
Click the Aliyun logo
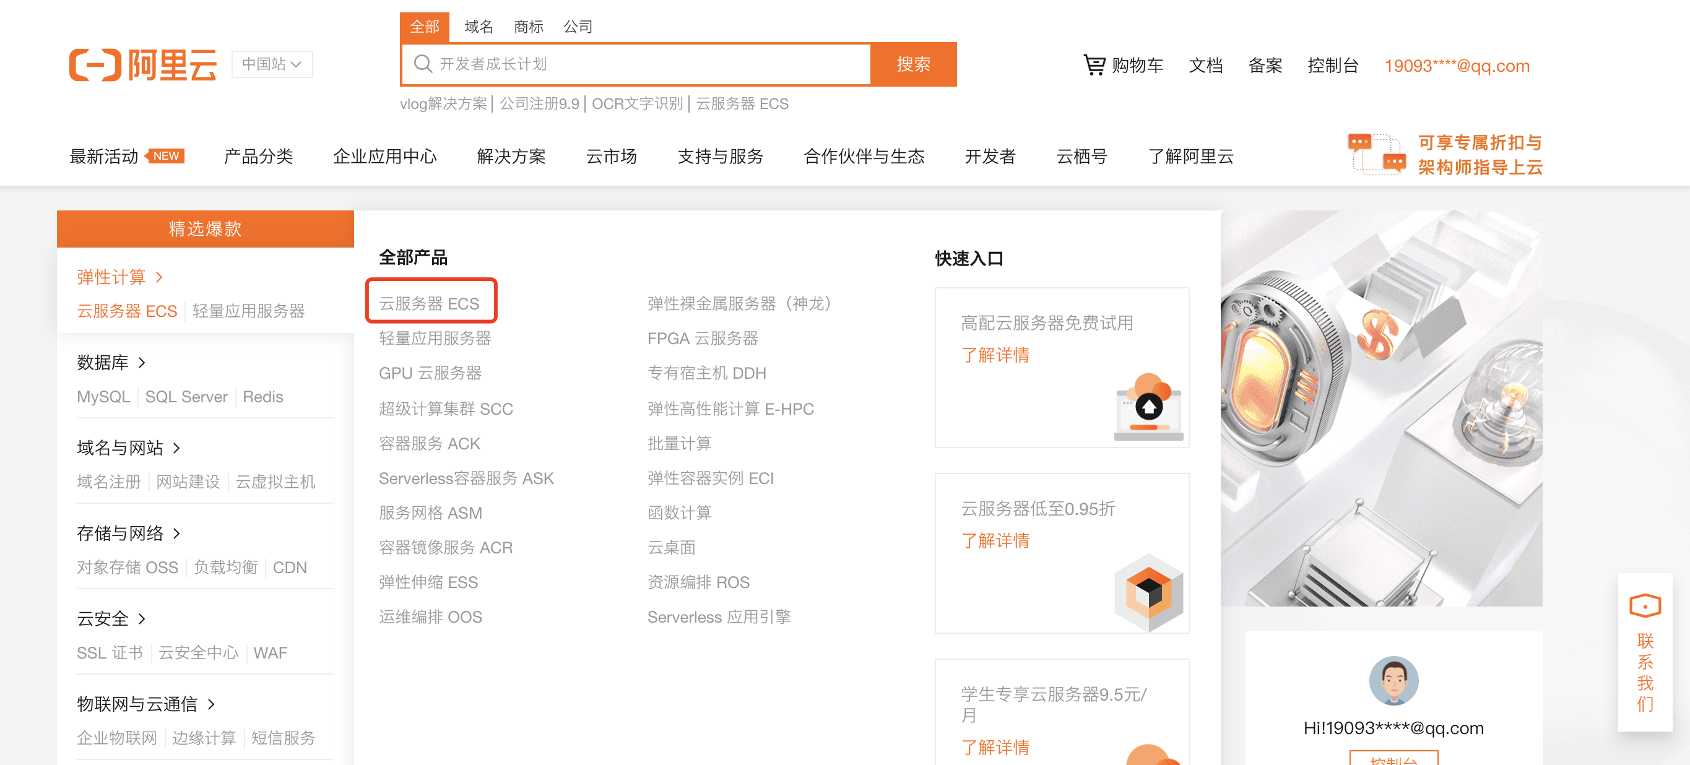[x=143, y=65]
